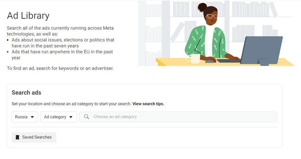Focus the Choose an ad category field
The height and width of the screenshot is (159, 301).
[178, 117]
